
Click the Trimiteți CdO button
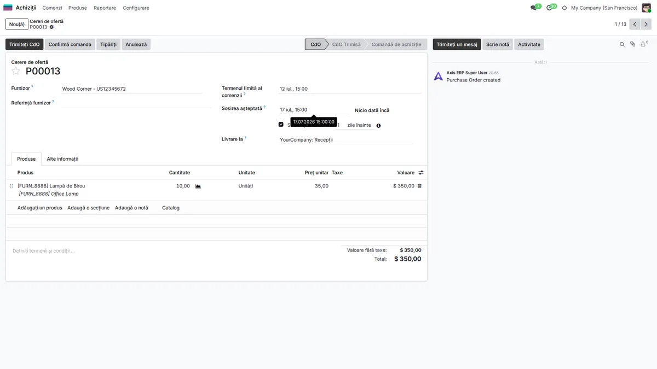(x=25, y=44)
